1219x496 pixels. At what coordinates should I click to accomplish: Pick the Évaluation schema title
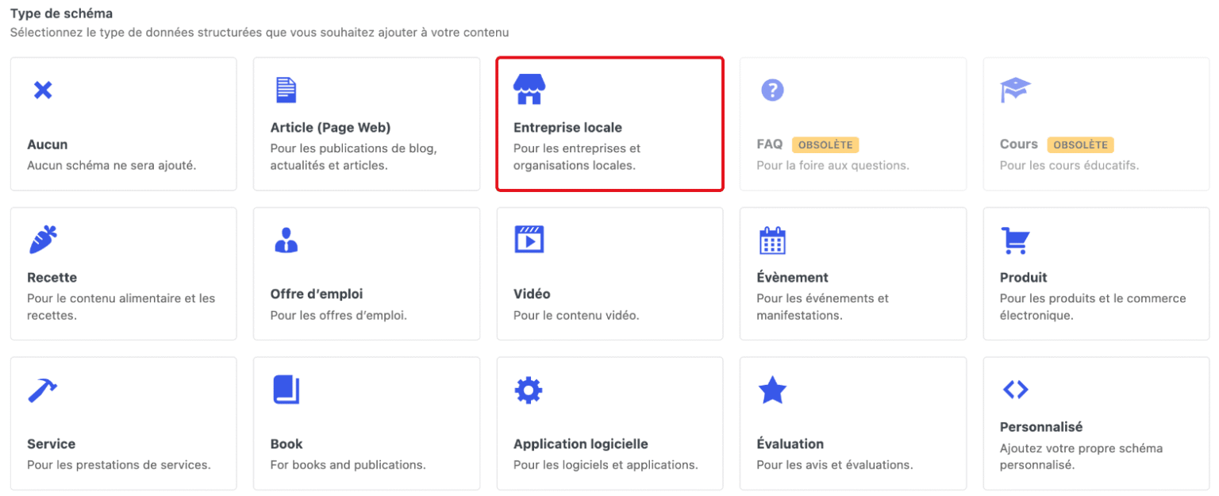[790, 444]
